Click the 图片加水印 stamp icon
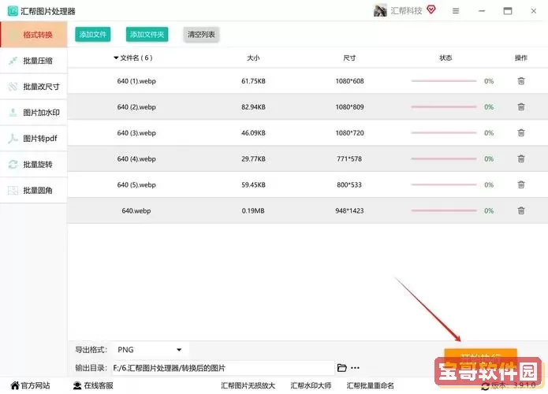 pos(13,113)
